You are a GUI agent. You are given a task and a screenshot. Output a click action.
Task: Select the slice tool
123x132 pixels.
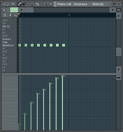(37, 4)
